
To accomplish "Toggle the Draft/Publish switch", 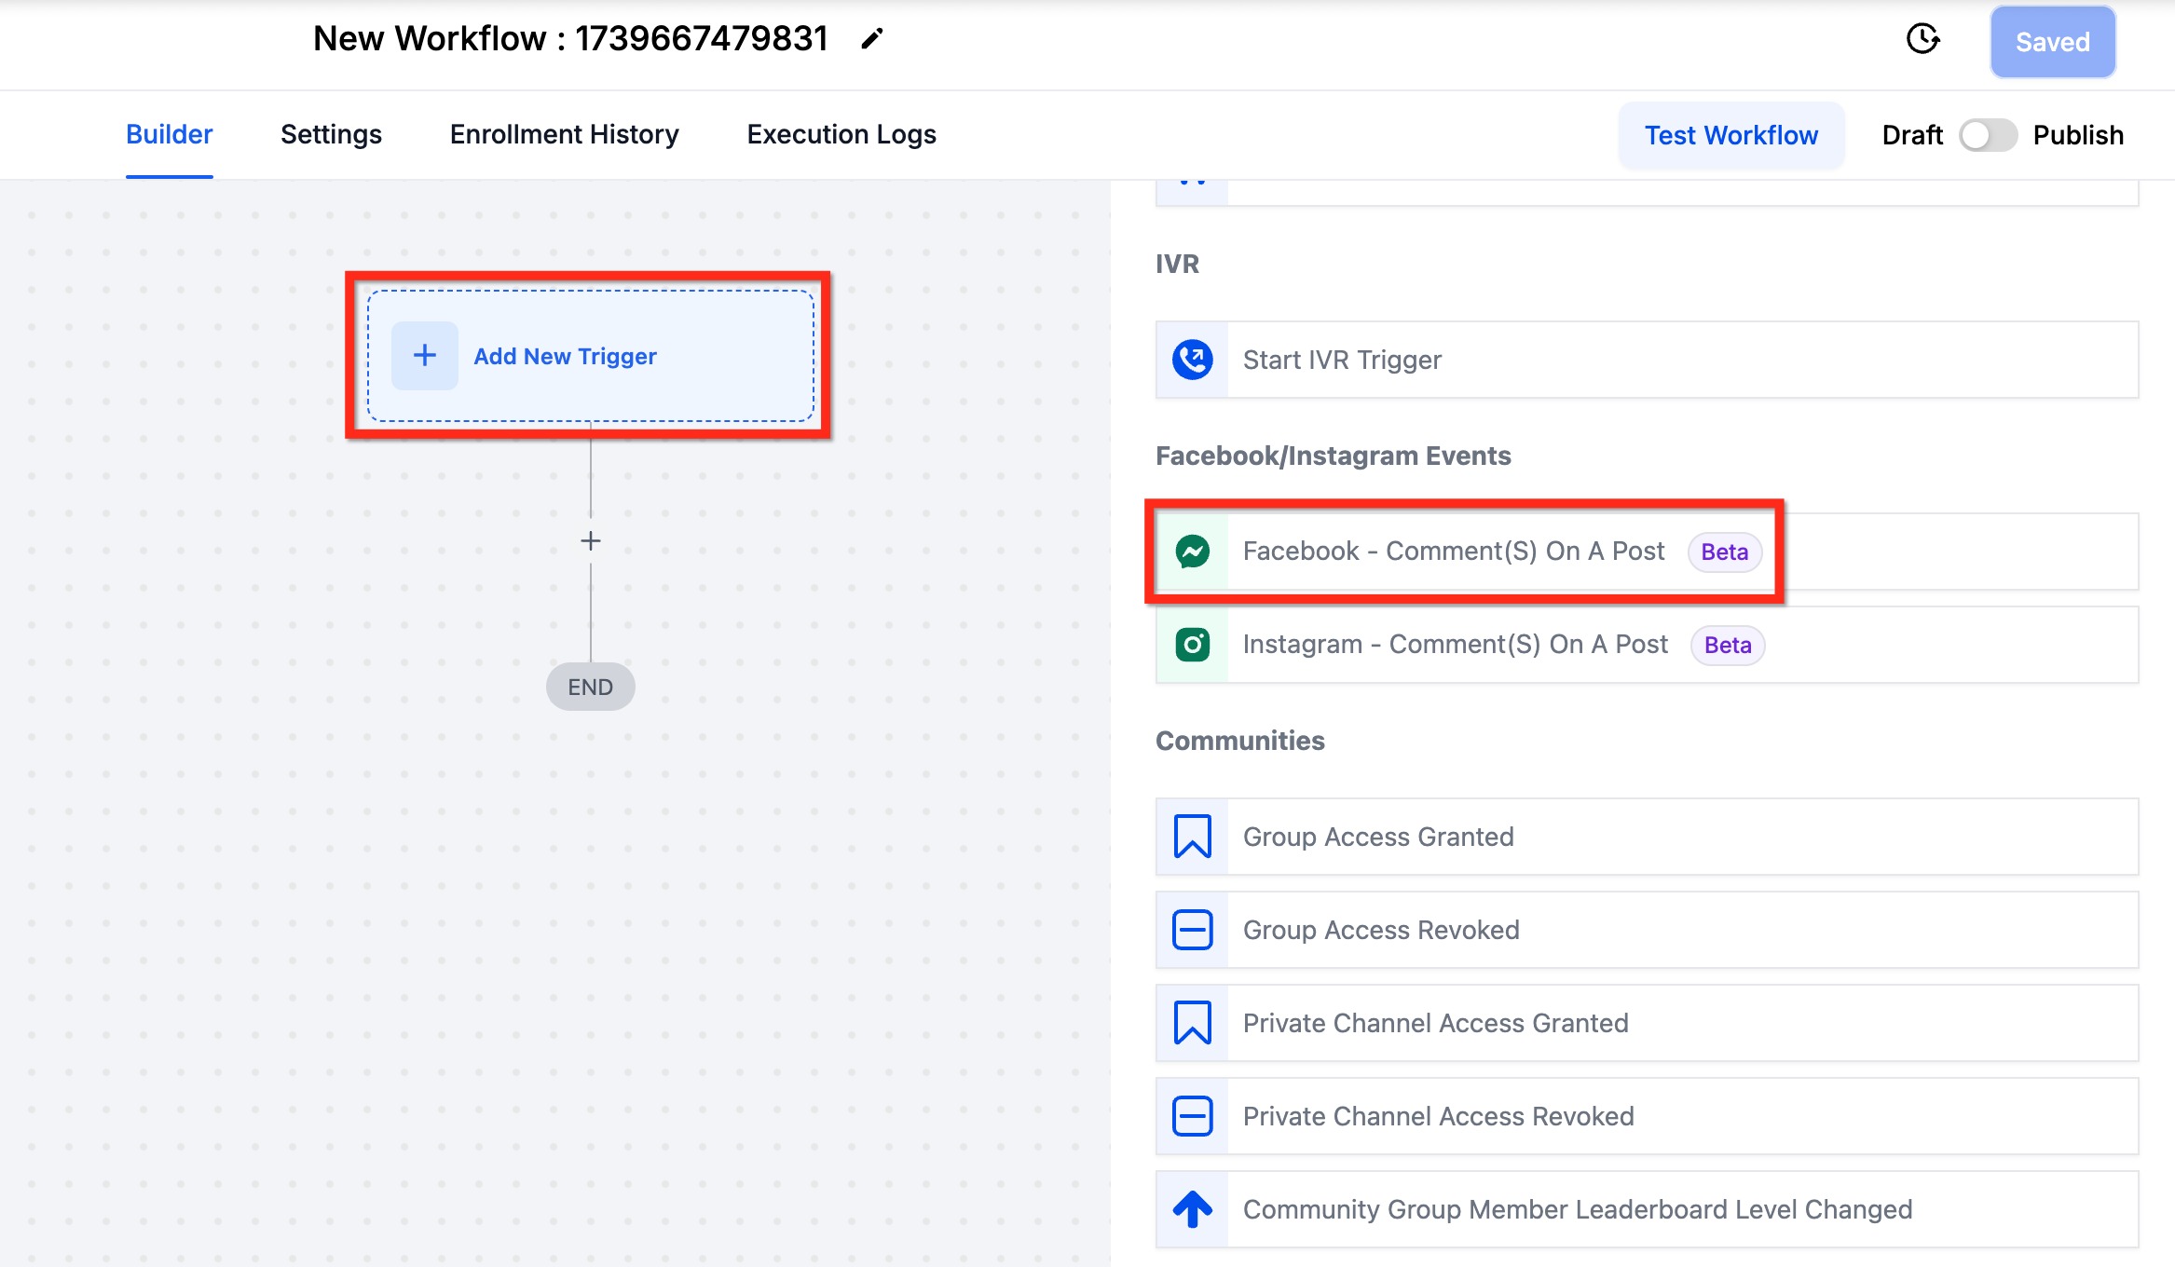I will (1987, 135).
